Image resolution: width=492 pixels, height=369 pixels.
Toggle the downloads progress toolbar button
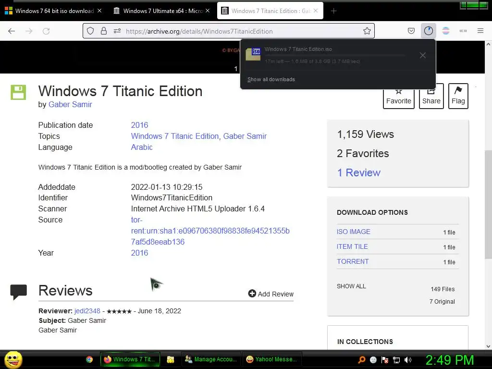click(x=428, y=31)
